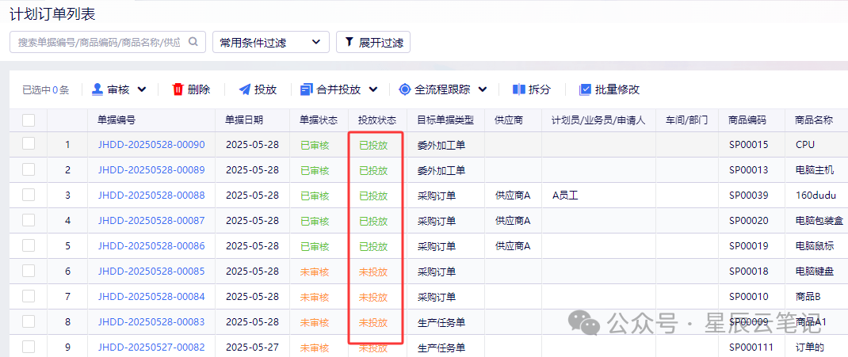Click the paper plane 投放 icon
Image resolution: width=848 pixels, height=357 pixels.
244,89
